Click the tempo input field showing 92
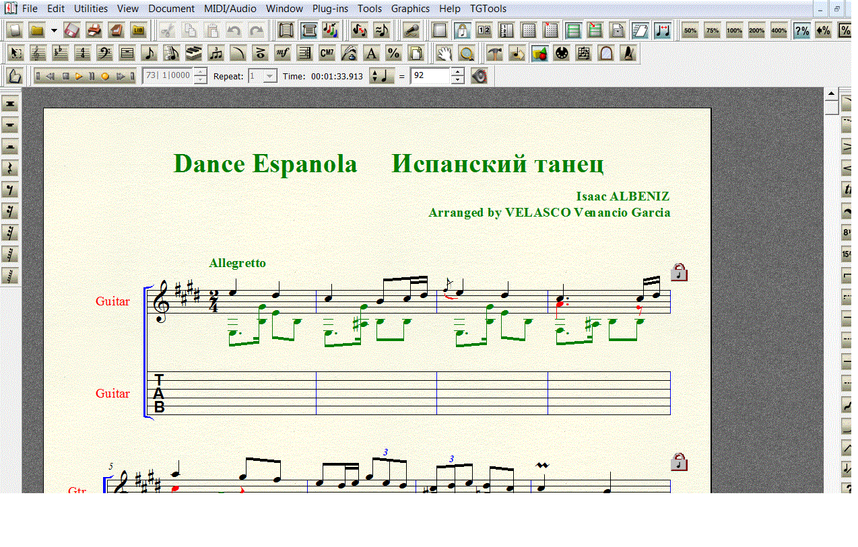Screen dimensions: 858x547 point(430,76)
